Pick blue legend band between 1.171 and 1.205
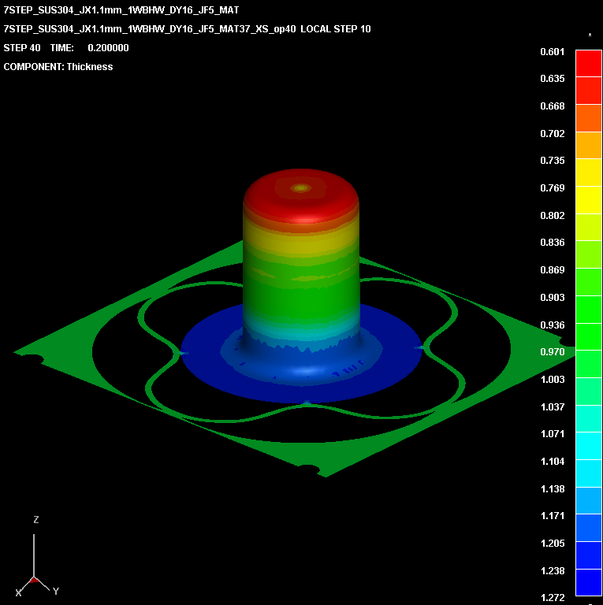The width and height of the screenshot is (603, 605). [x=589, y=528]
